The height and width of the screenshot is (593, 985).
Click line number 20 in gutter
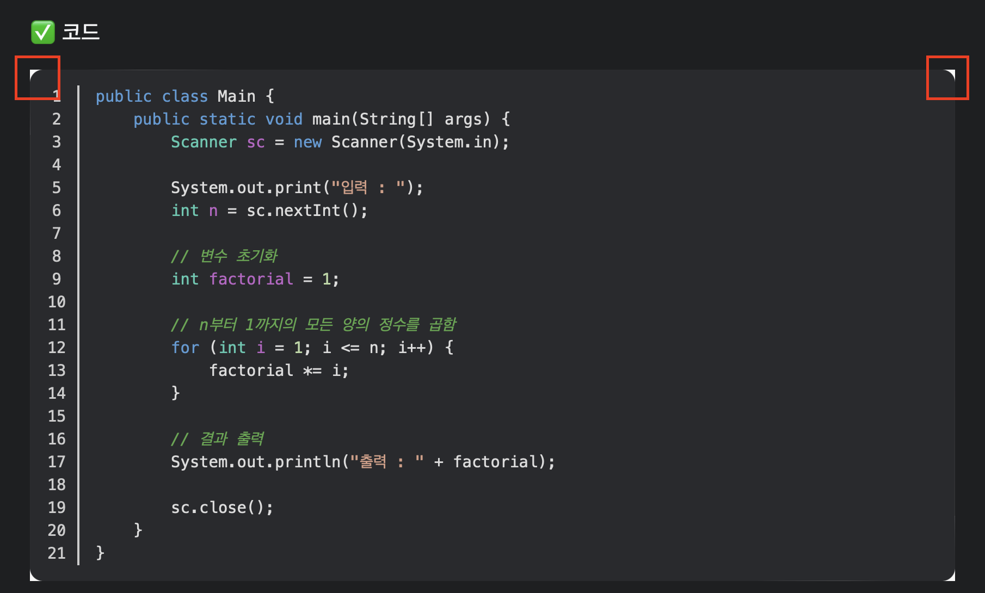57,530
